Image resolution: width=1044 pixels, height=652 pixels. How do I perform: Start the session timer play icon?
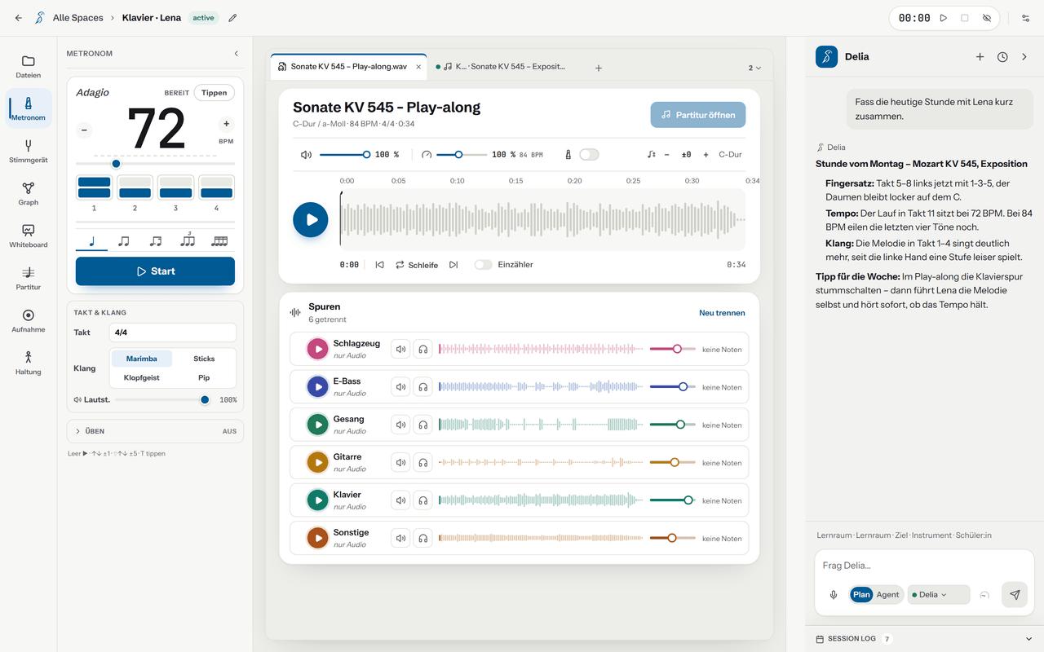tap(944, 18)
